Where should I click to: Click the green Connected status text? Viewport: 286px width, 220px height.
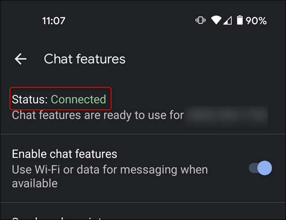(78, 99)
